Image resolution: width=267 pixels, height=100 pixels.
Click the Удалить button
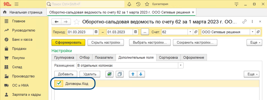click(x=90, y=74)
